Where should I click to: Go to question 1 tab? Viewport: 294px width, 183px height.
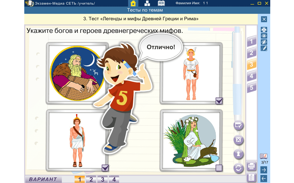[252, 41]
